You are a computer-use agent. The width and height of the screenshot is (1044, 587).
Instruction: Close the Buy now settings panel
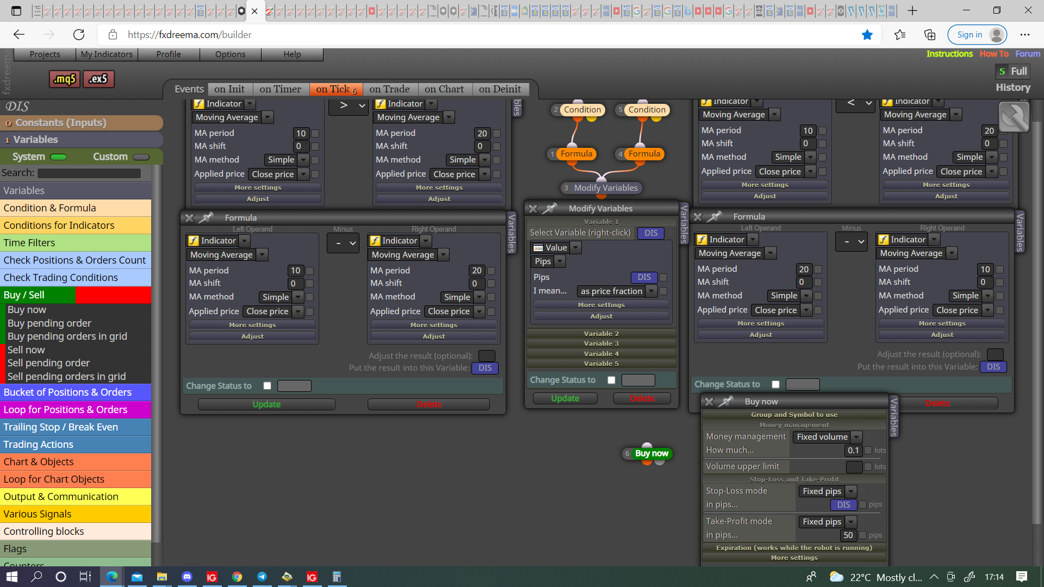(709, 402)
